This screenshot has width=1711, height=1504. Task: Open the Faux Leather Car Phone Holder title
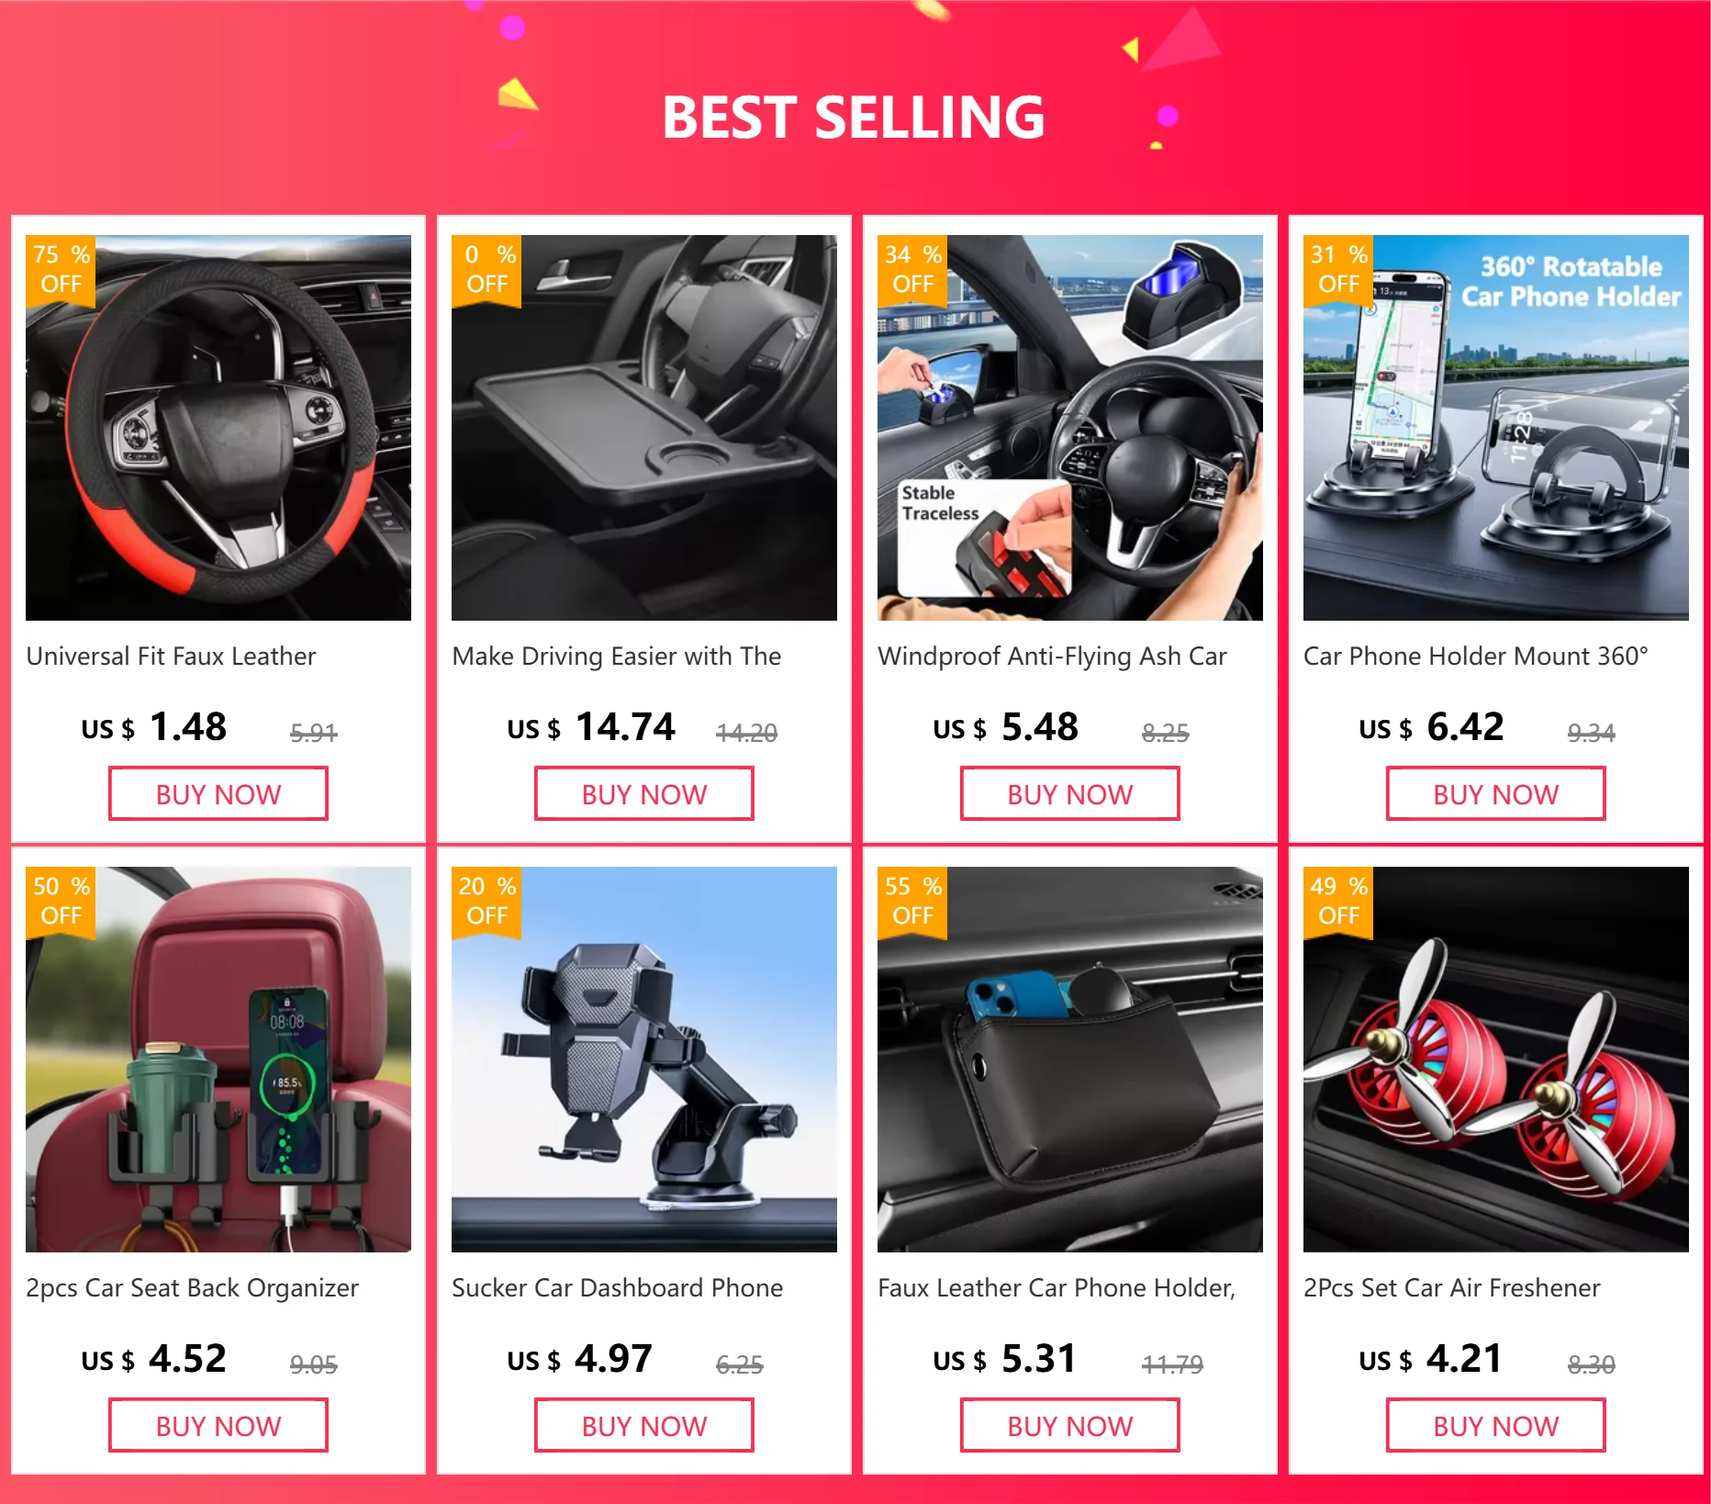pyautogui.click(x=1057, y=1288)
